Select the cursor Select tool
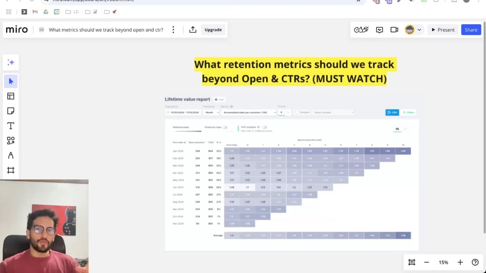Image resolution: width=486 pixels, height=273 pixels. pos(11,81)
